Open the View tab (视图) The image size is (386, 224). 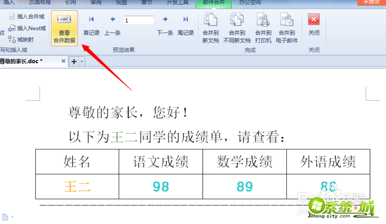121,2
